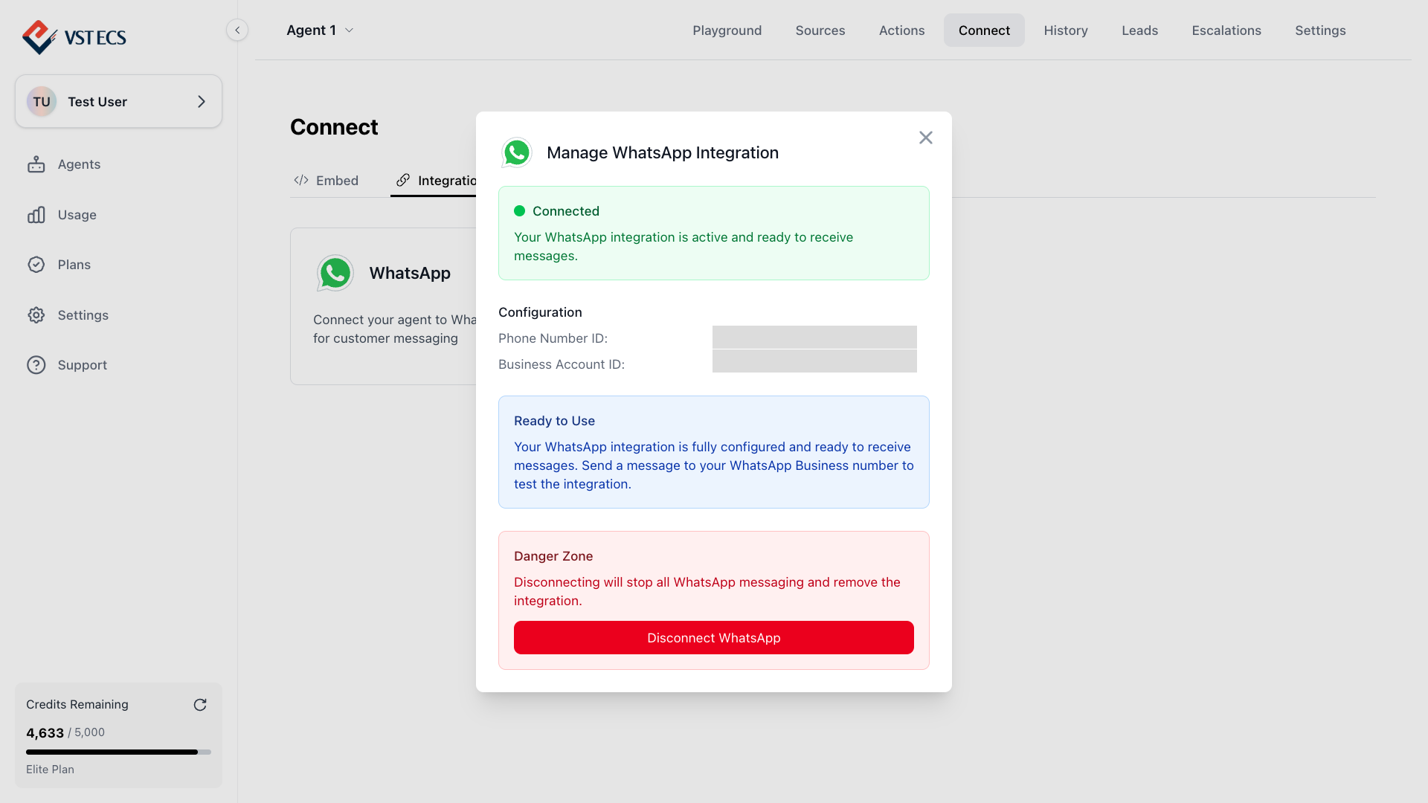
Task: Open the top navigation Settings tab
Action: pos(1320,30)
